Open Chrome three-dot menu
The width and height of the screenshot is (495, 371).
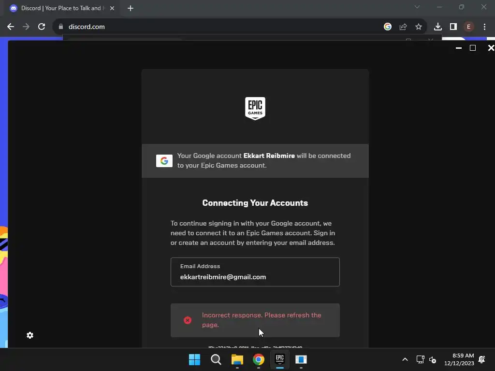[x=484, y=27]
